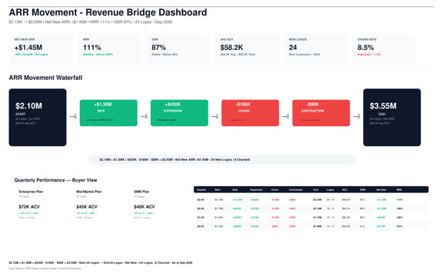
Task: Click the $45K ACV value
Action: click(x=87, y=207)
